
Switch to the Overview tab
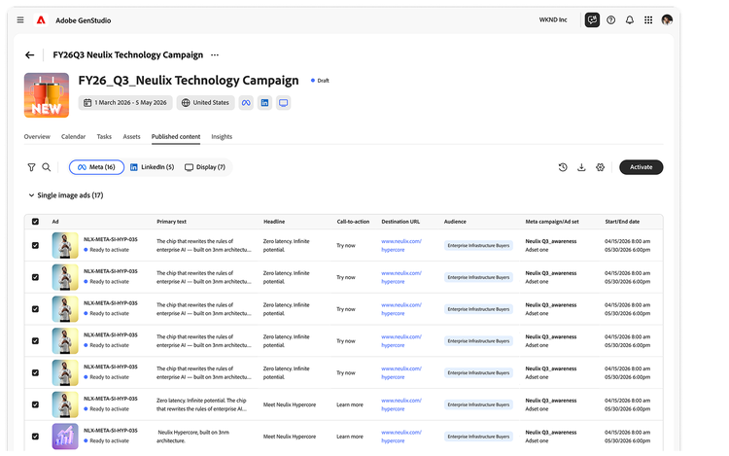coord(37,137)
